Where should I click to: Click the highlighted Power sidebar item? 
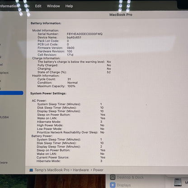(11, 93)
